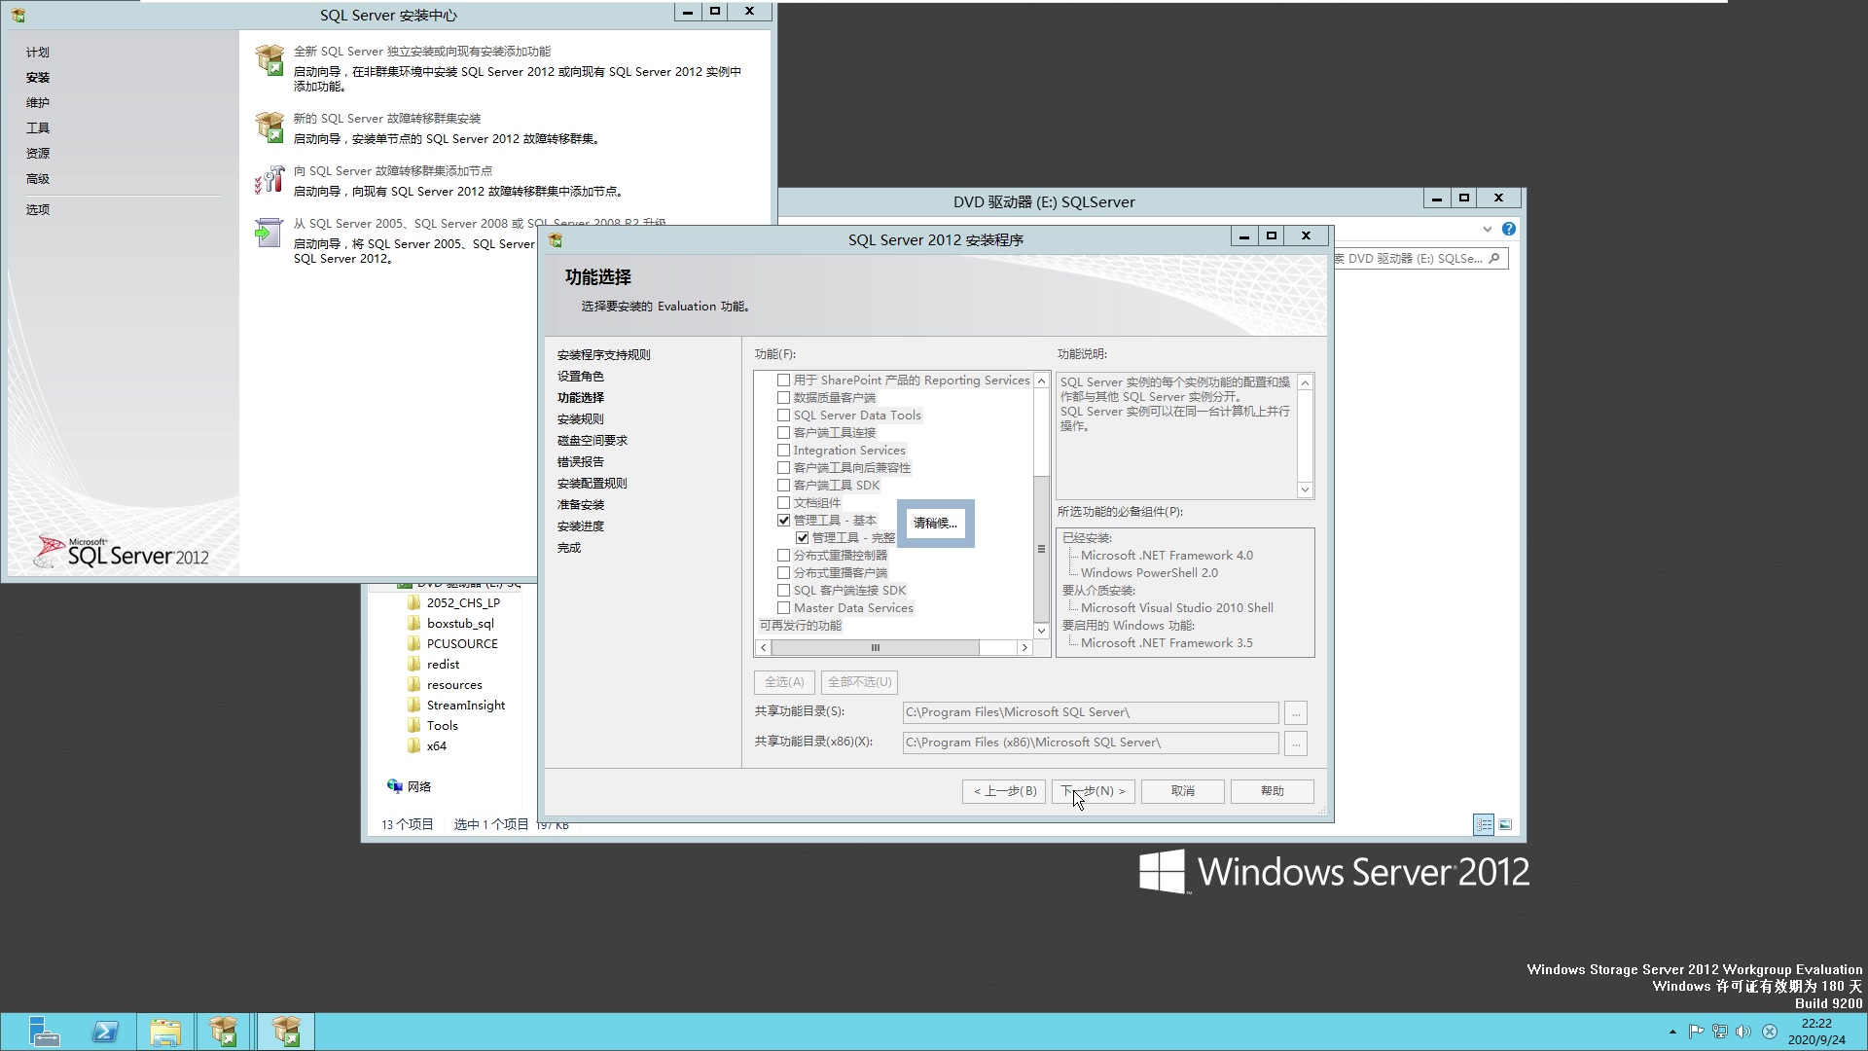Open File Explorer from the taskbar

coord(165,1031)
